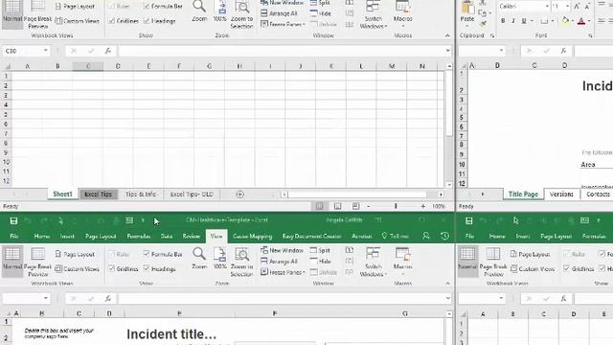The image size is (613, 345).
Task: Open Data tab in Healthcare Template window
Action: tap(167, 237)
